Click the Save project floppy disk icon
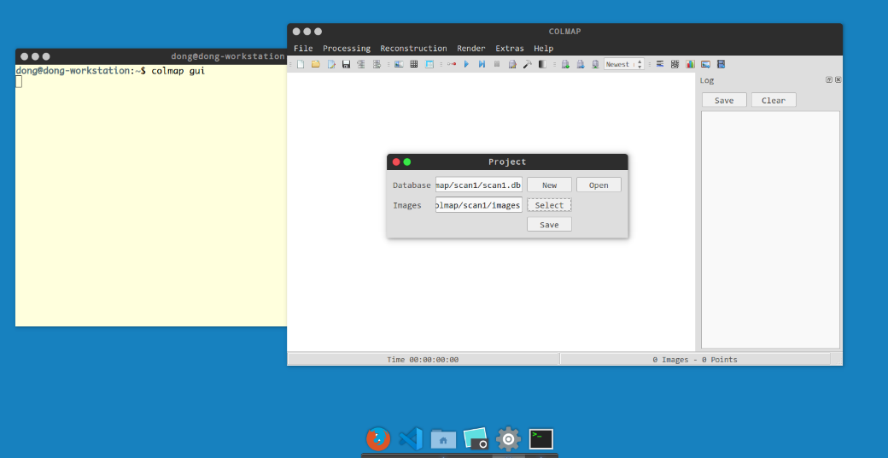The image size is (888, 458). pos(346,64)
